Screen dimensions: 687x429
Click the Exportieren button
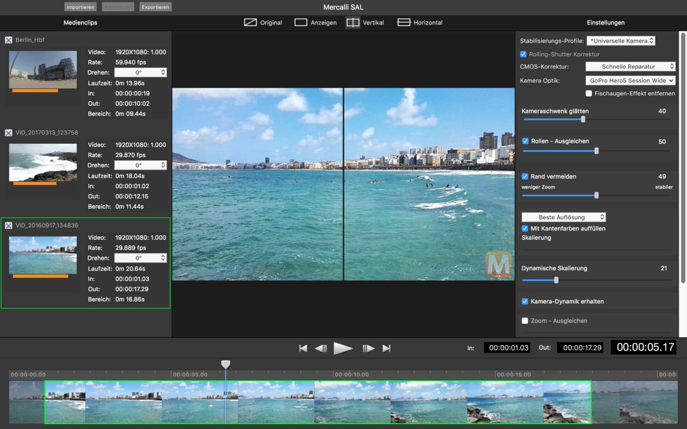click(x=156, y=7)
